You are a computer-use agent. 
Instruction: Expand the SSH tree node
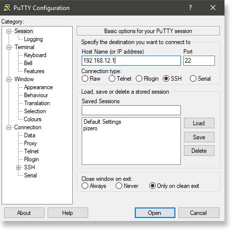pos(18,167)
